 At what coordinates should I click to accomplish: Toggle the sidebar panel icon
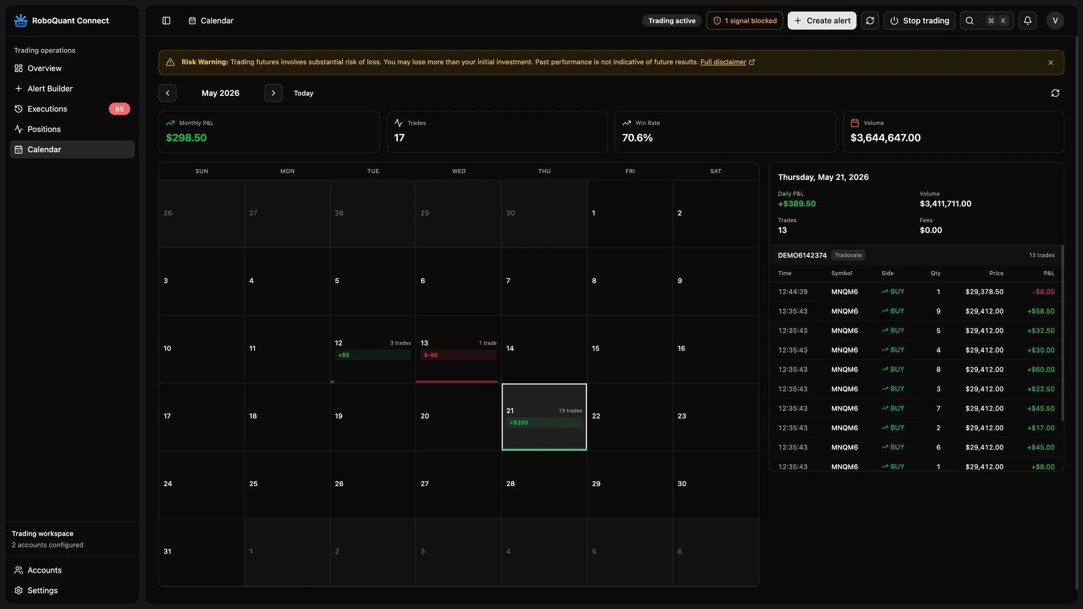pos(166,21)
